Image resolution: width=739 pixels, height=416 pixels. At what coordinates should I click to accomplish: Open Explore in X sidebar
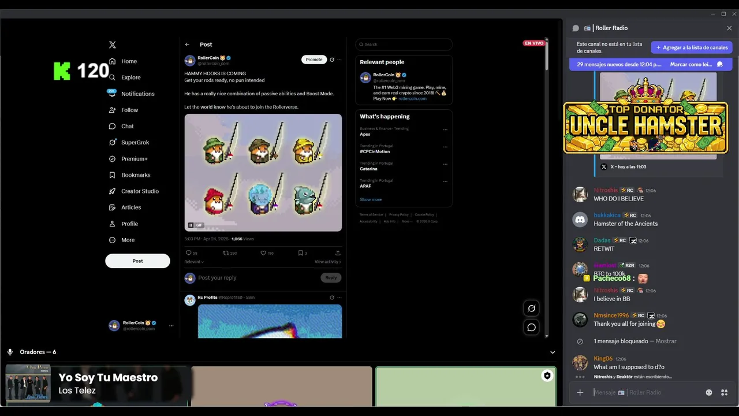[125, 77]
